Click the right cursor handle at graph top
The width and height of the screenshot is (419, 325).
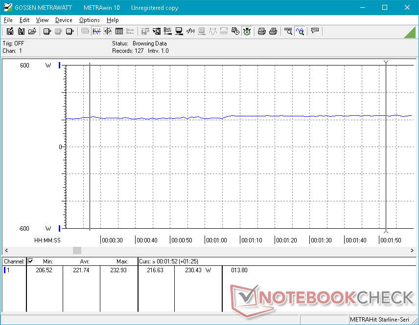pyautogui.click(x=386, y=63)
